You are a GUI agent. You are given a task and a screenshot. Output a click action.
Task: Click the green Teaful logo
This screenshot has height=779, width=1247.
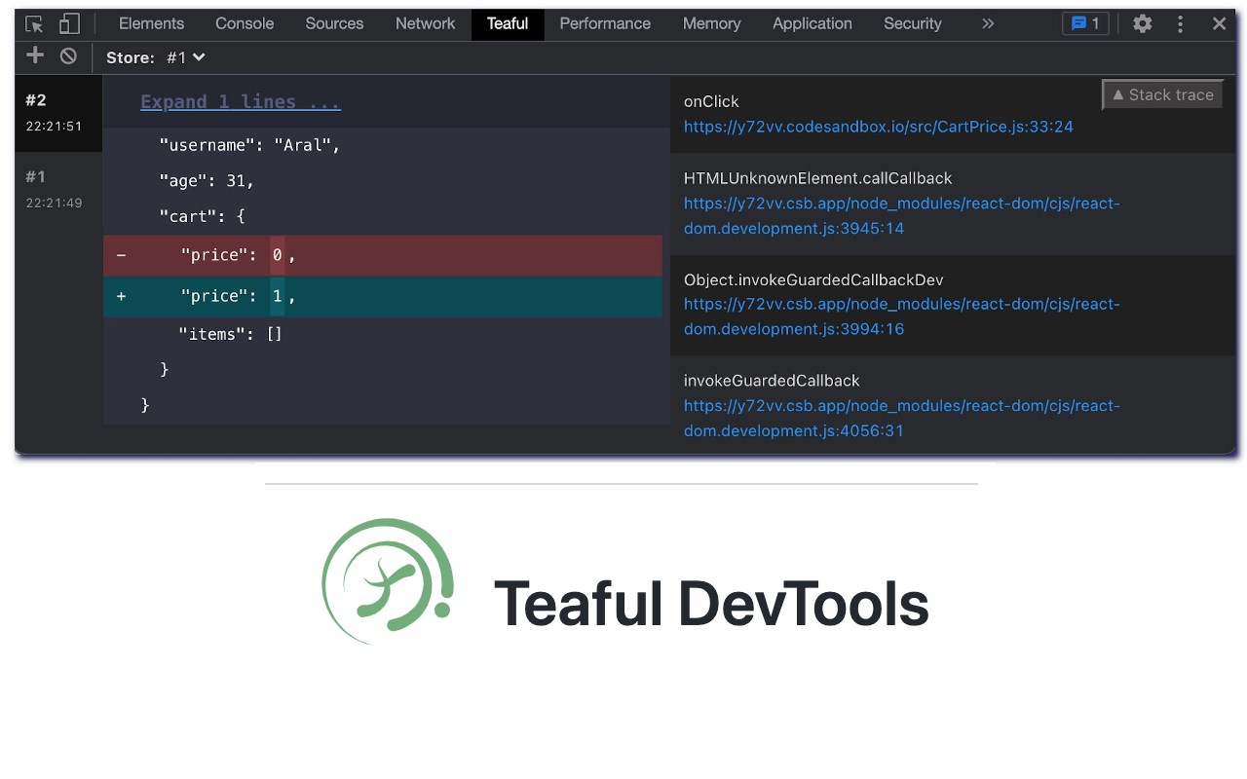point(388,581)
